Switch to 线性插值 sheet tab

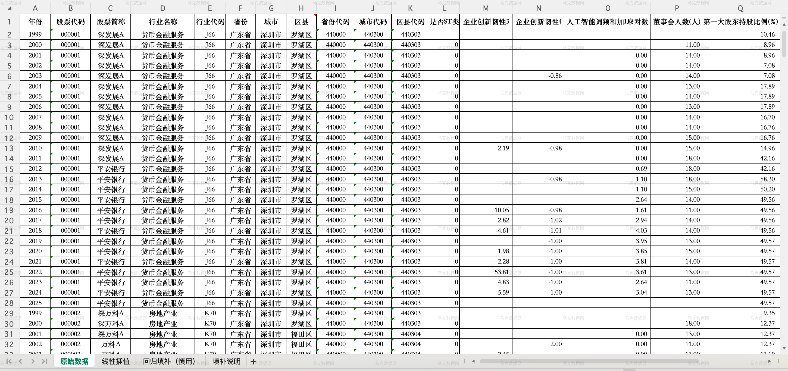pyautogui.click(x=116, y=361)
